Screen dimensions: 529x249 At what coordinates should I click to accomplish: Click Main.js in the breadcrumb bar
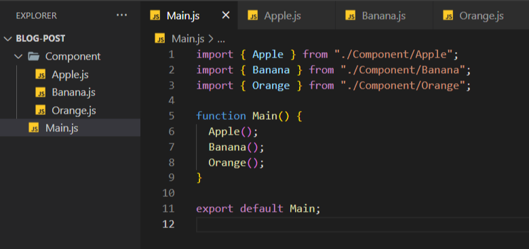(x=188, y=39)
